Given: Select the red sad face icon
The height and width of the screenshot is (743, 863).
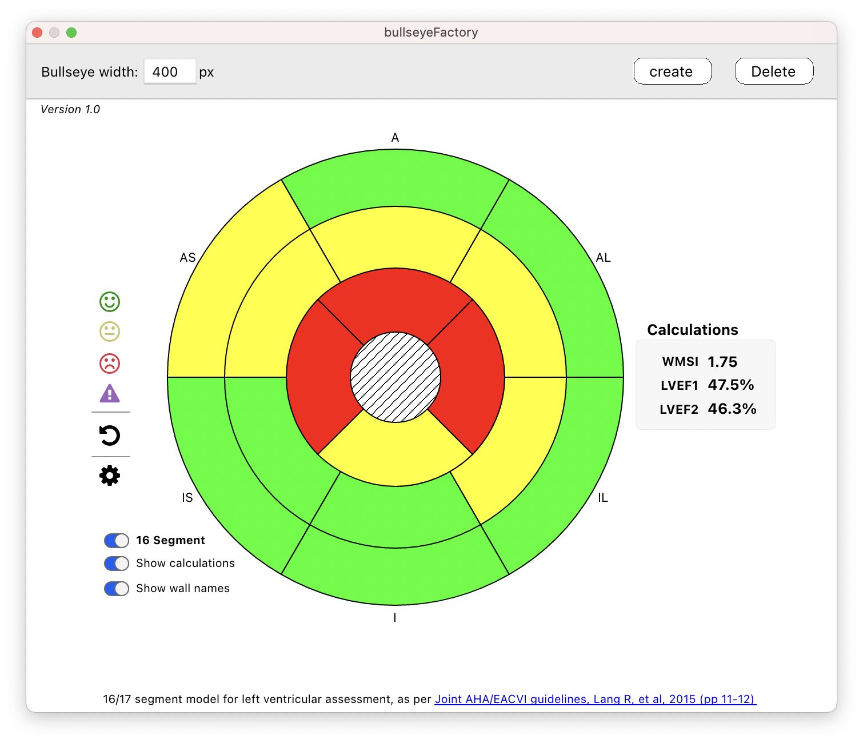Looking at the screenshot, I should (110, 363).
